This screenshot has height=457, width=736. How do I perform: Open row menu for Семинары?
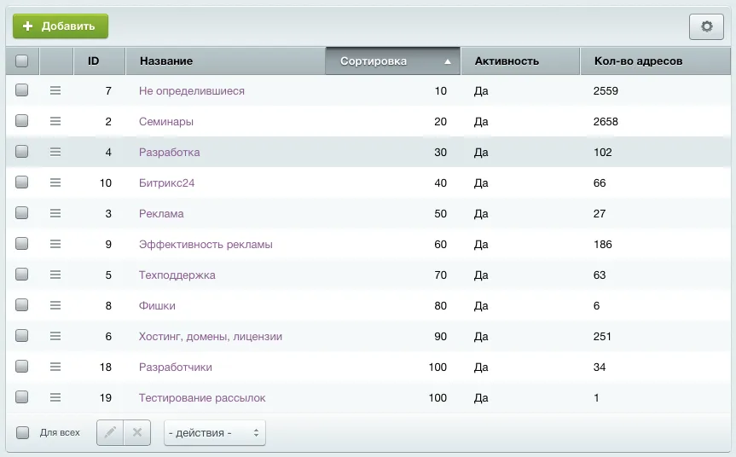(x=55, y=121)
